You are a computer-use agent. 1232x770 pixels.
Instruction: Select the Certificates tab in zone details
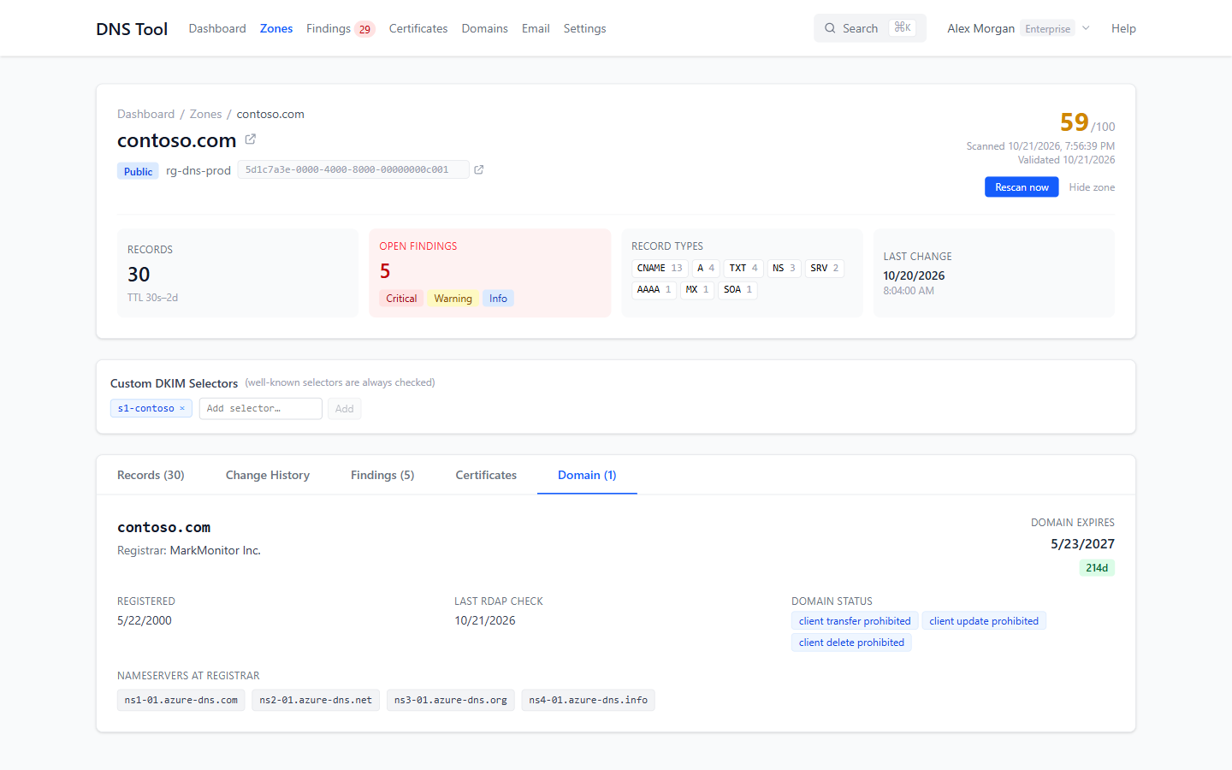point(486,475)
